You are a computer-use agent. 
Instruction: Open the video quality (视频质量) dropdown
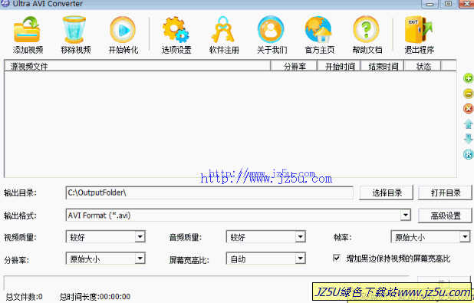(x=140, y=236)
